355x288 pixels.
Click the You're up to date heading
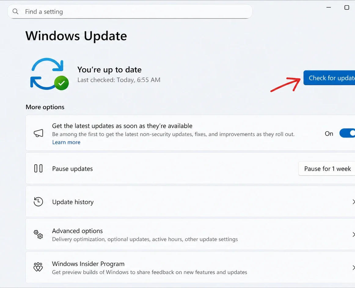(109, 69)
